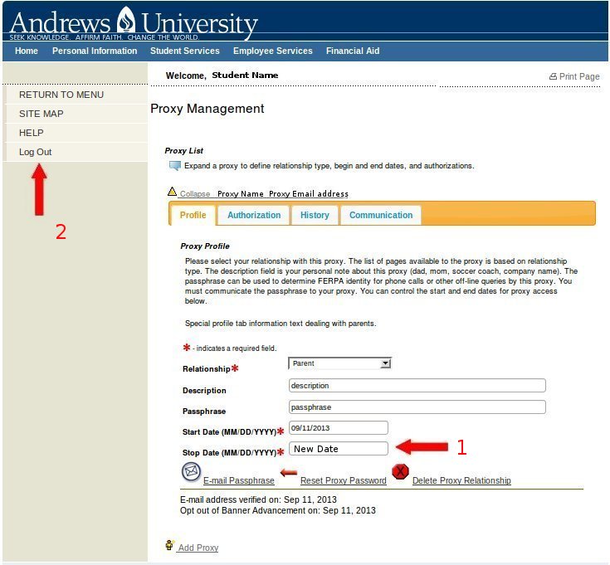Click the Andrews University flame logo
Screen dimensions: 610x565
tap(125, 19)
